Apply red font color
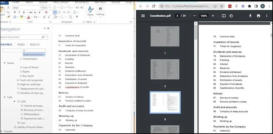 (x=28, y=17)
